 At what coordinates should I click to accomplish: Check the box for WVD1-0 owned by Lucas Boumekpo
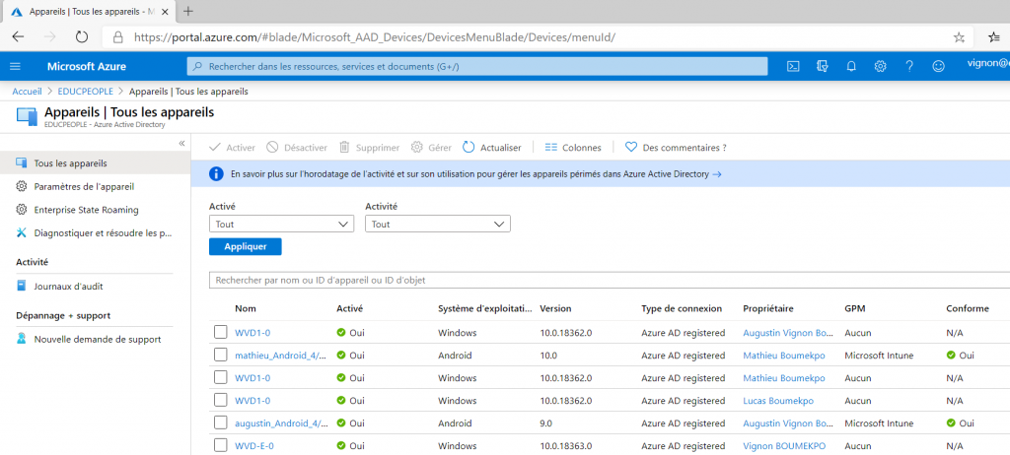pyautogui.click(x=221, y=400)
